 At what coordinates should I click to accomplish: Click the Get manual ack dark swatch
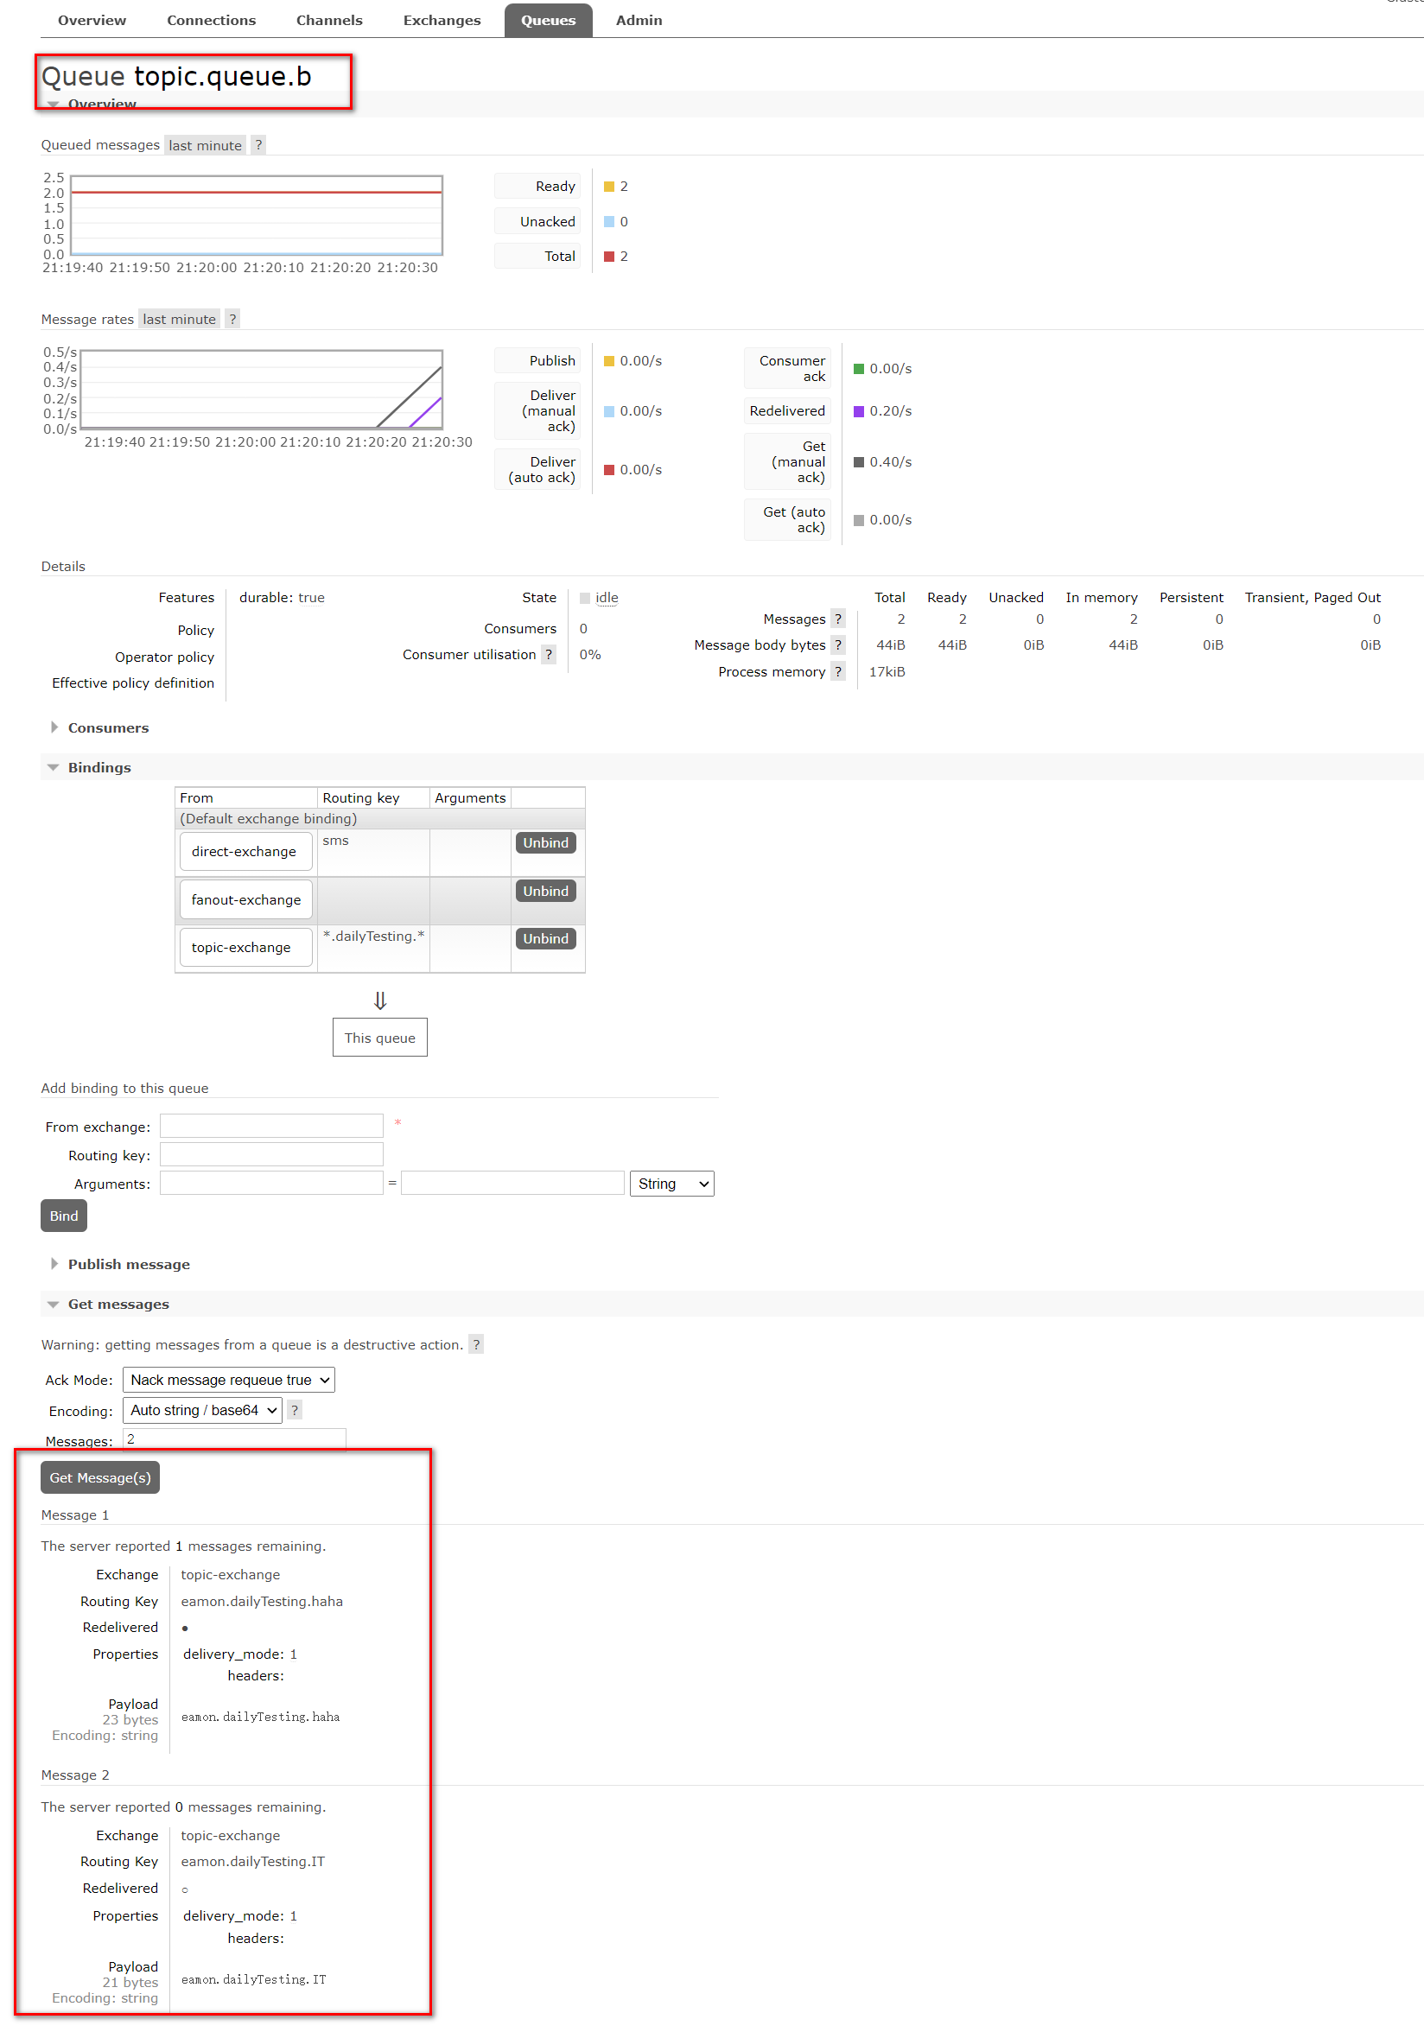tap(859, 462)
